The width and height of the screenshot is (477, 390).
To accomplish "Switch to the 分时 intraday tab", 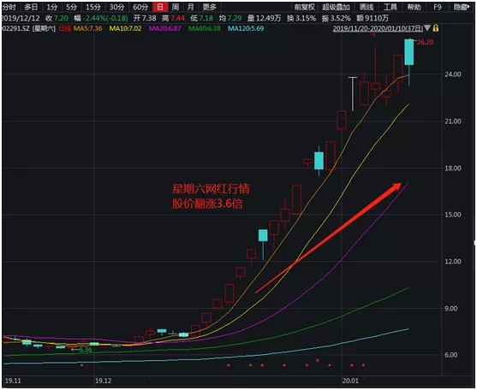I will click(9, 7).
